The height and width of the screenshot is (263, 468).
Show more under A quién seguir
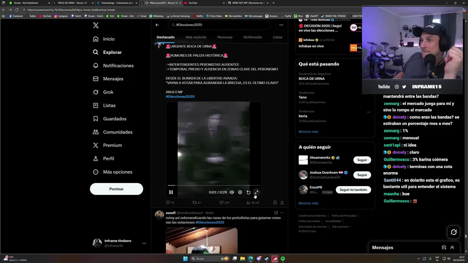click(308, 203)
